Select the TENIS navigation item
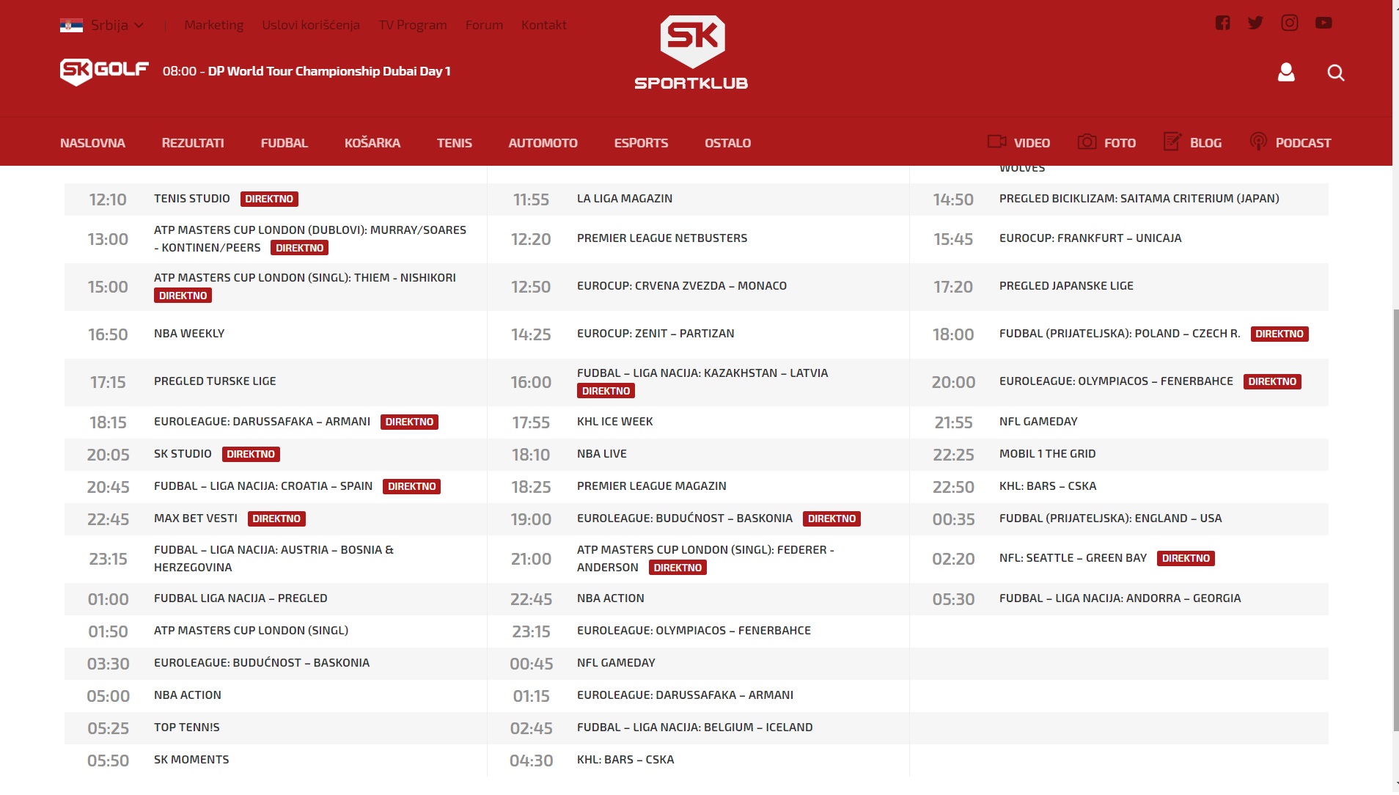The width and height of the screenshot is (1399, 795). tap(454, 143)
